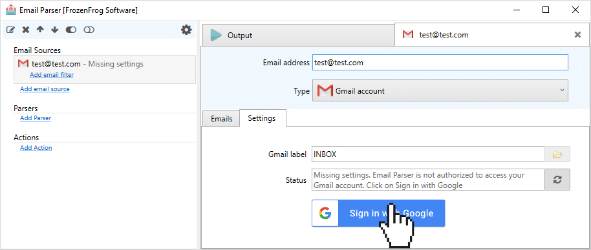
Task: Click the Email Parser app icon in the title bar
Action: point(11,10)
